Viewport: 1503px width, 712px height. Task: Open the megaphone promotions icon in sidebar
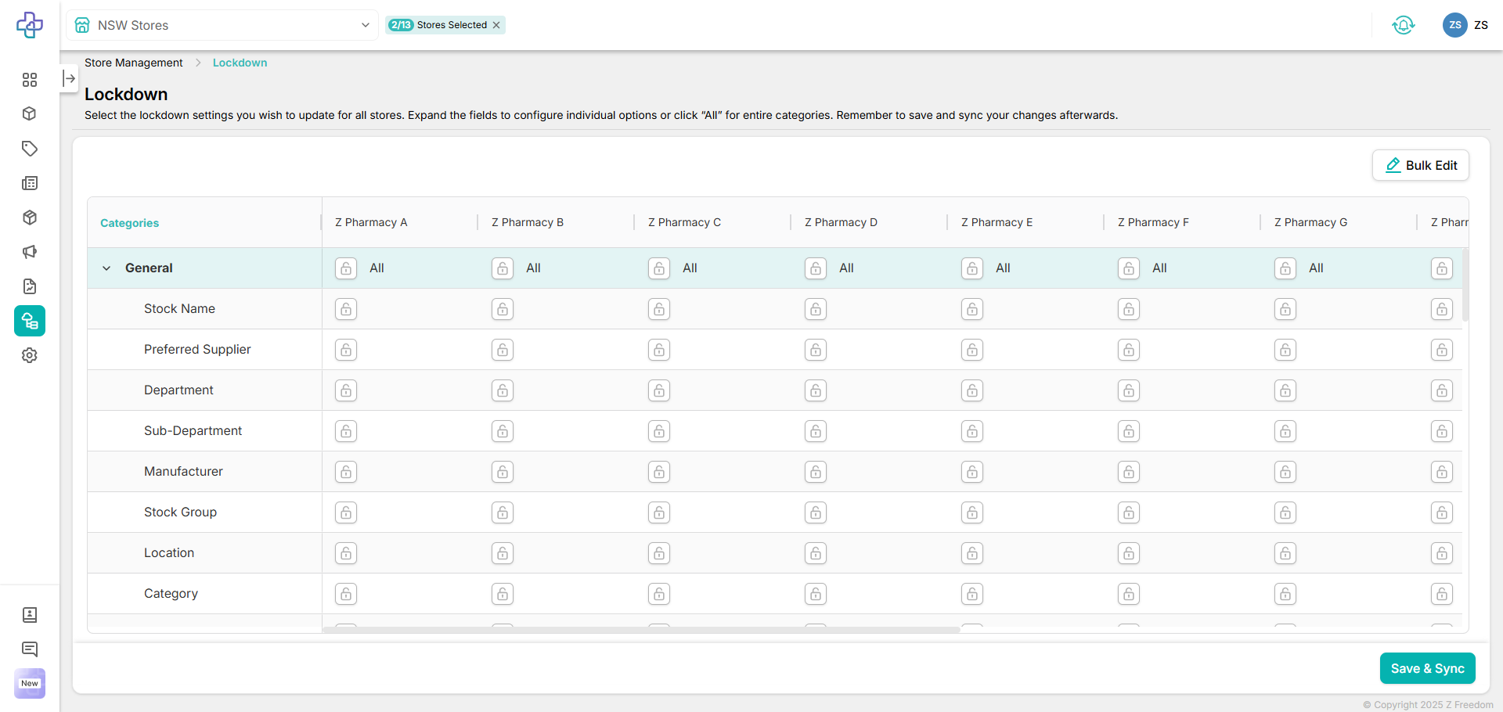point(30,252)
